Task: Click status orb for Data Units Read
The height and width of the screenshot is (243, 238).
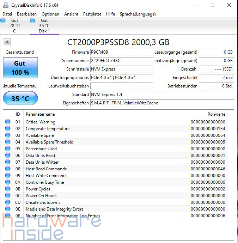Action: [x=8, y=155]
